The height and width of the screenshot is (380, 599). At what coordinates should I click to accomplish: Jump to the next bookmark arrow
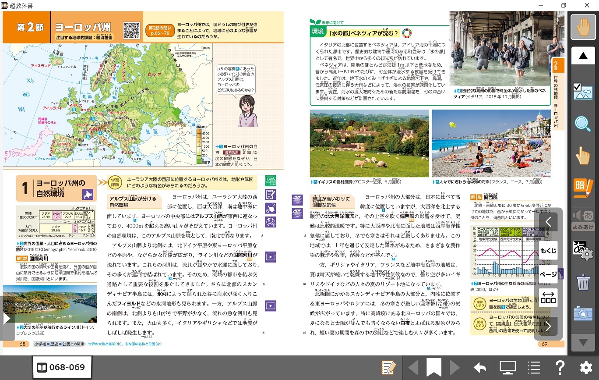coord(455,367)
